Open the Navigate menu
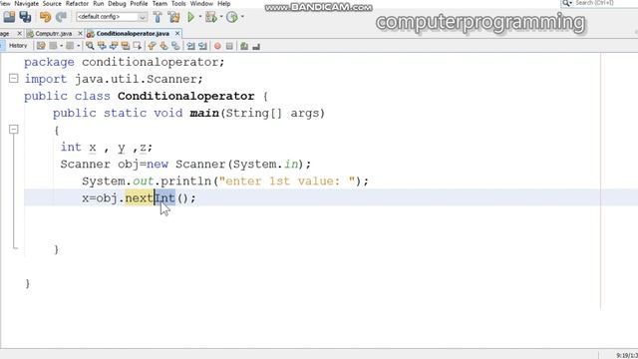Viewport: 638px width, 359px height. pyautogui.click(x=27, y=4)
